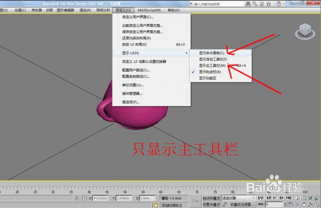
Task: Toggle 锁定 UI 布局(K) entry
Action: pyautogui.click(x=152, y=45)
